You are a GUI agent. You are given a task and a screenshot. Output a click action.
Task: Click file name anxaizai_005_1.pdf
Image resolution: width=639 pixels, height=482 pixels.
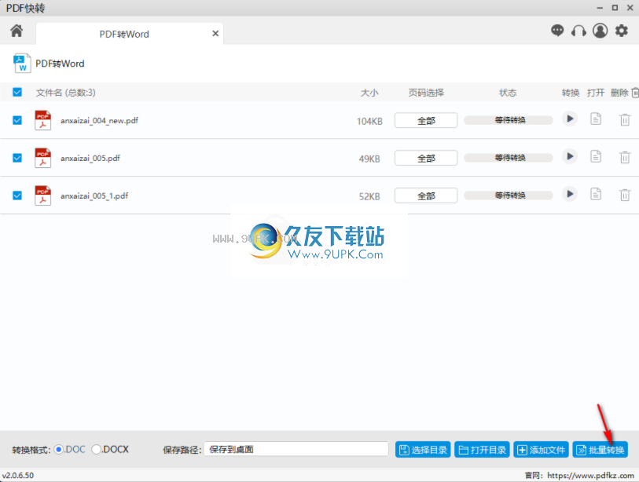coord(94,195)
